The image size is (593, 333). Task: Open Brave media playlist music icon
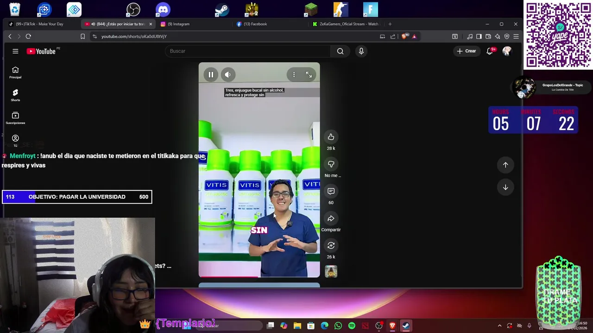[470, 37]
